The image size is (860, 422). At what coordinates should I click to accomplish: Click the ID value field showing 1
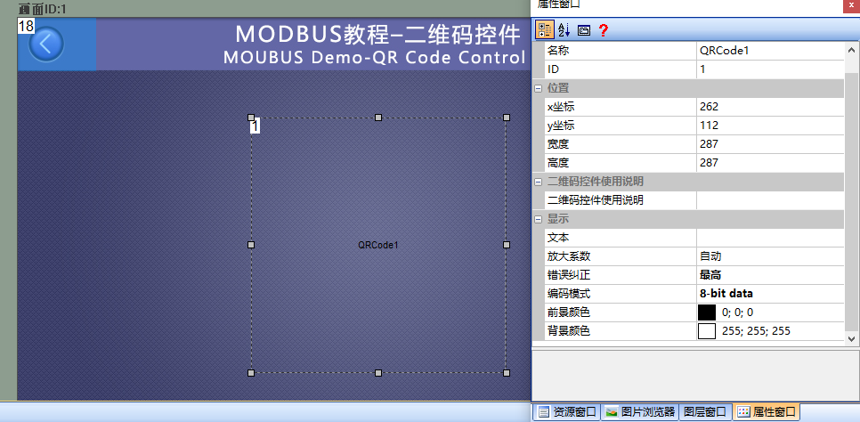coord(770,69)
